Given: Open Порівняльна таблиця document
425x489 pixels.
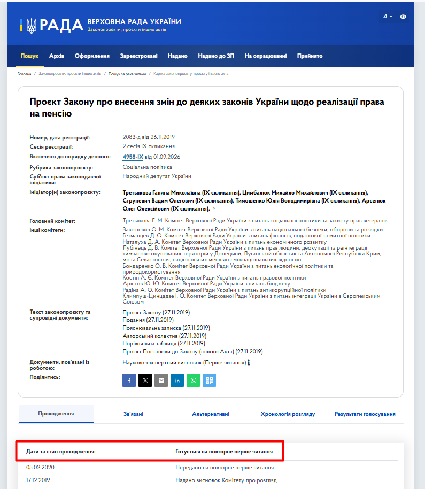Looking at the screenshot, I should click(164, 343).
